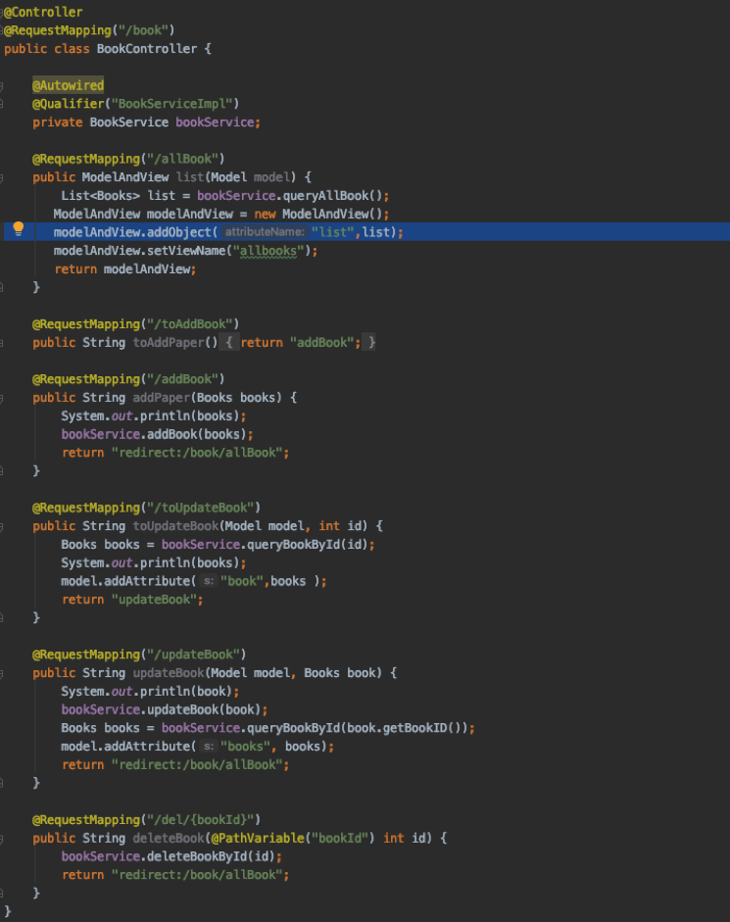
Task: Click the s: hint before "book" string
Action: (x=209, y=581)
